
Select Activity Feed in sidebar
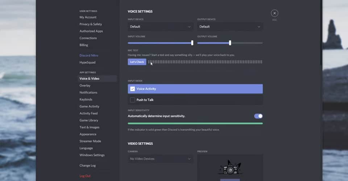88,113
